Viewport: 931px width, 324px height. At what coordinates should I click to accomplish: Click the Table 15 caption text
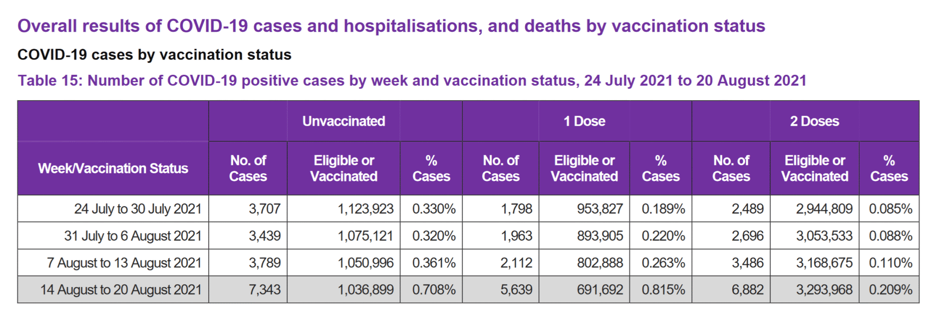point(412,81)
